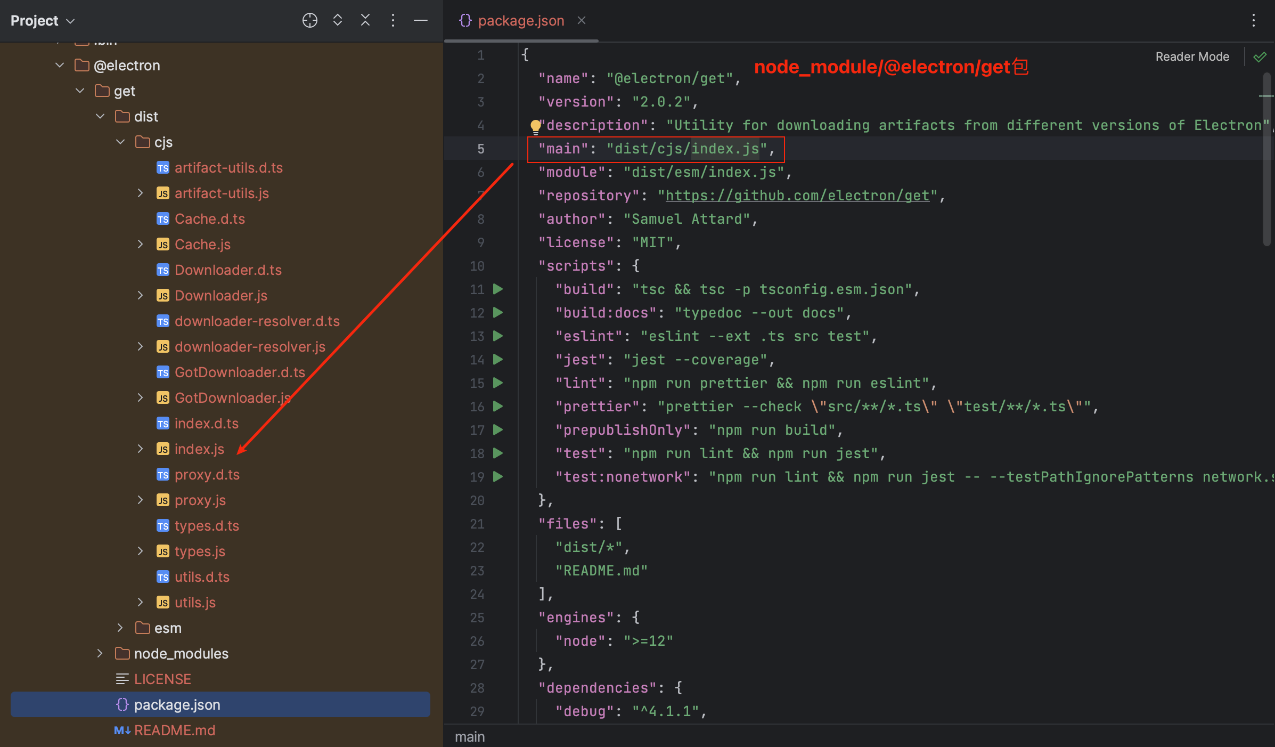1275x747 pixels.
Task: Click line number 10 in gutter
Action: (x=477, y=265)
